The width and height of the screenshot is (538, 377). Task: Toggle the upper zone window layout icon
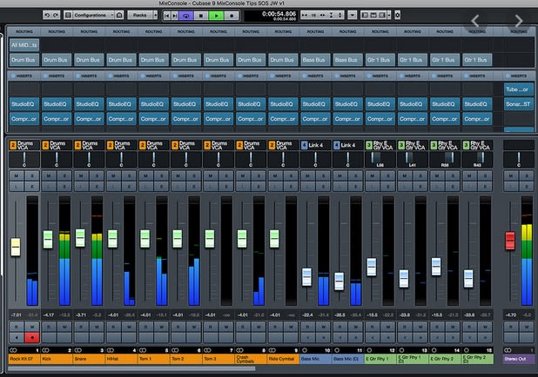pyautogui.click(x=373, y=15)
